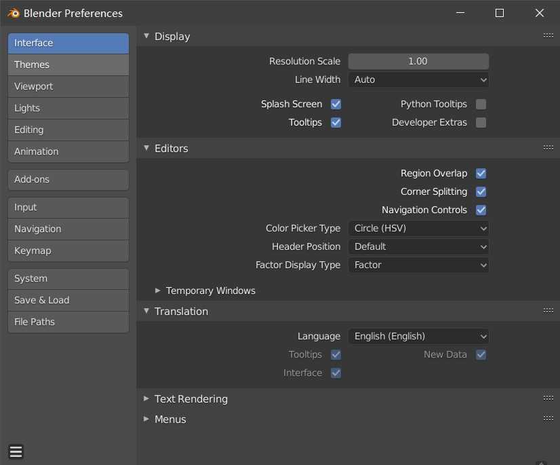Grab the Display panel drag handle dots

coord(548,36)
